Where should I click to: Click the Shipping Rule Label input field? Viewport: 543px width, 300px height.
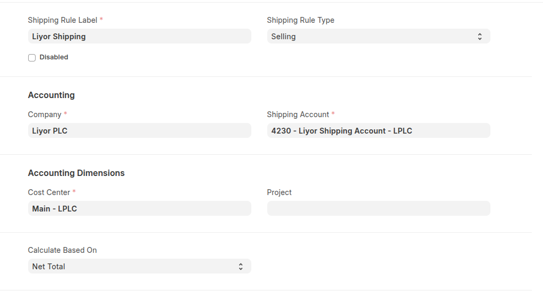point(139,37)
